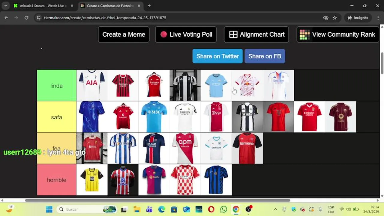This screenshot has width=384, height=216.
Task: Select the red Arsenal shirt in linda
Action: tap(154, 85)
